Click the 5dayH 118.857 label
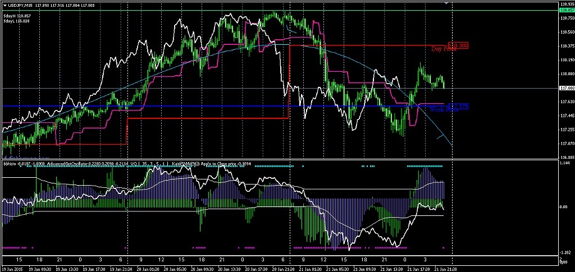Image resolution: width=575 pixels, height=272 pixels. tap(16, 16)
